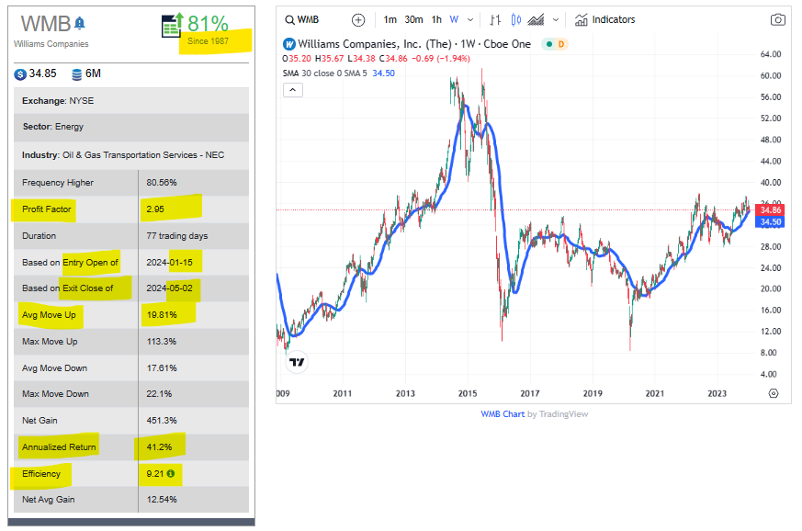Select the area chart style icon
Screen dimensions: 802x531
point(536,20)
